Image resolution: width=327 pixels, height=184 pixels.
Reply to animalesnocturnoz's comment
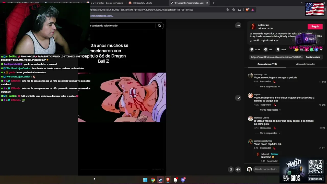click(x=265, y=148)
